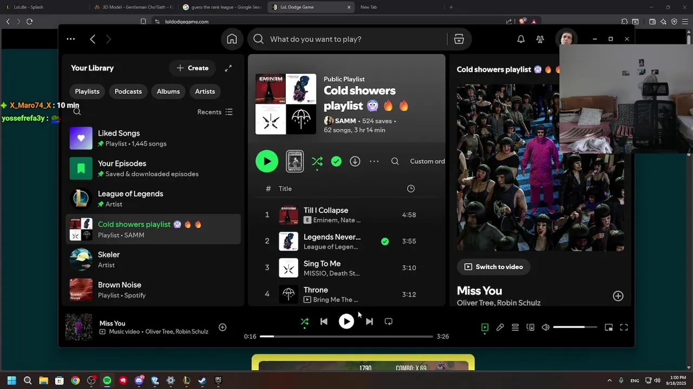
Task: Go to Spotify Home
Action: [232, 39]
